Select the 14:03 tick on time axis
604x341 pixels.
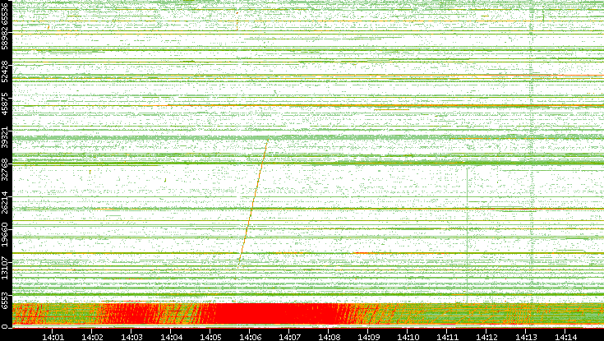pyautogui.click(x=131, y=336)
